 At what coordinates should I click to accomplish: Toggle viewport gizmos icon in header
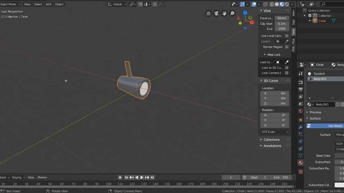point(242,4)
